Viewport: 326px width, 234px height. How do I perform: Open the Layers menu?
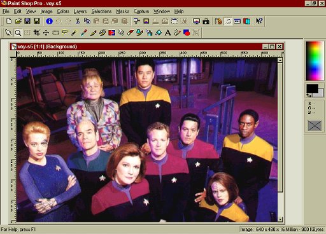[80, 11]
